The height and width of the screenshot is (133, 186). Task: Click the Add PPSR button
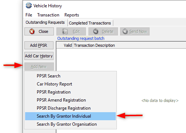(39, 45)
